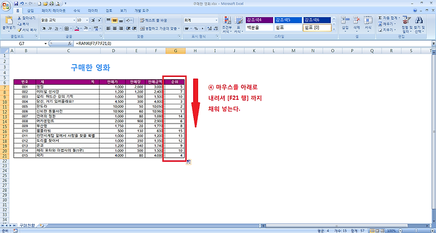Image resolution: width=436 pixels, height=233 pixels.
Task: Click the Open folder quick access icon
Action: pyautogui.click(x=45, y=4)
